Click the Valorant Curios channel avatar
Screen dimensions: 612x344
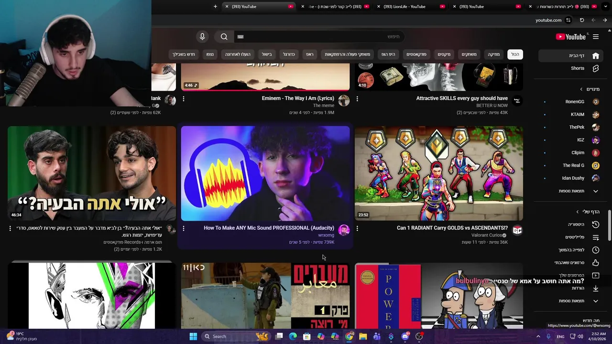[x=517, y=230]
